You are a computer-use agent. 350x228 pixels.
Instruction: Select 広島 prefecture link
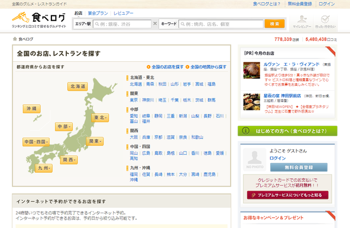tap(146, 153)
